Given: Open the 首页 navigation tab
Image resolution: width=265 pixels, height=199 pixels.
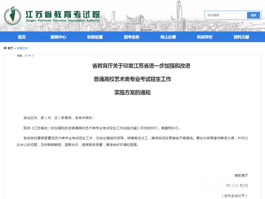Looking at the screenshot, I should [x=22, y=37].
